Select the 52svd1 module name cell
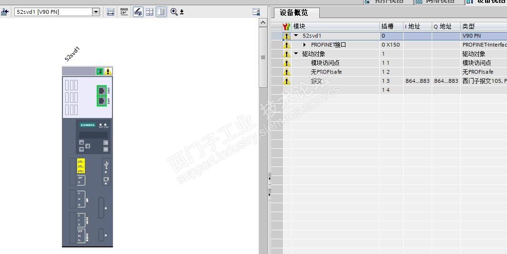This screenshot has width=507, height=254. coord(312,36)
